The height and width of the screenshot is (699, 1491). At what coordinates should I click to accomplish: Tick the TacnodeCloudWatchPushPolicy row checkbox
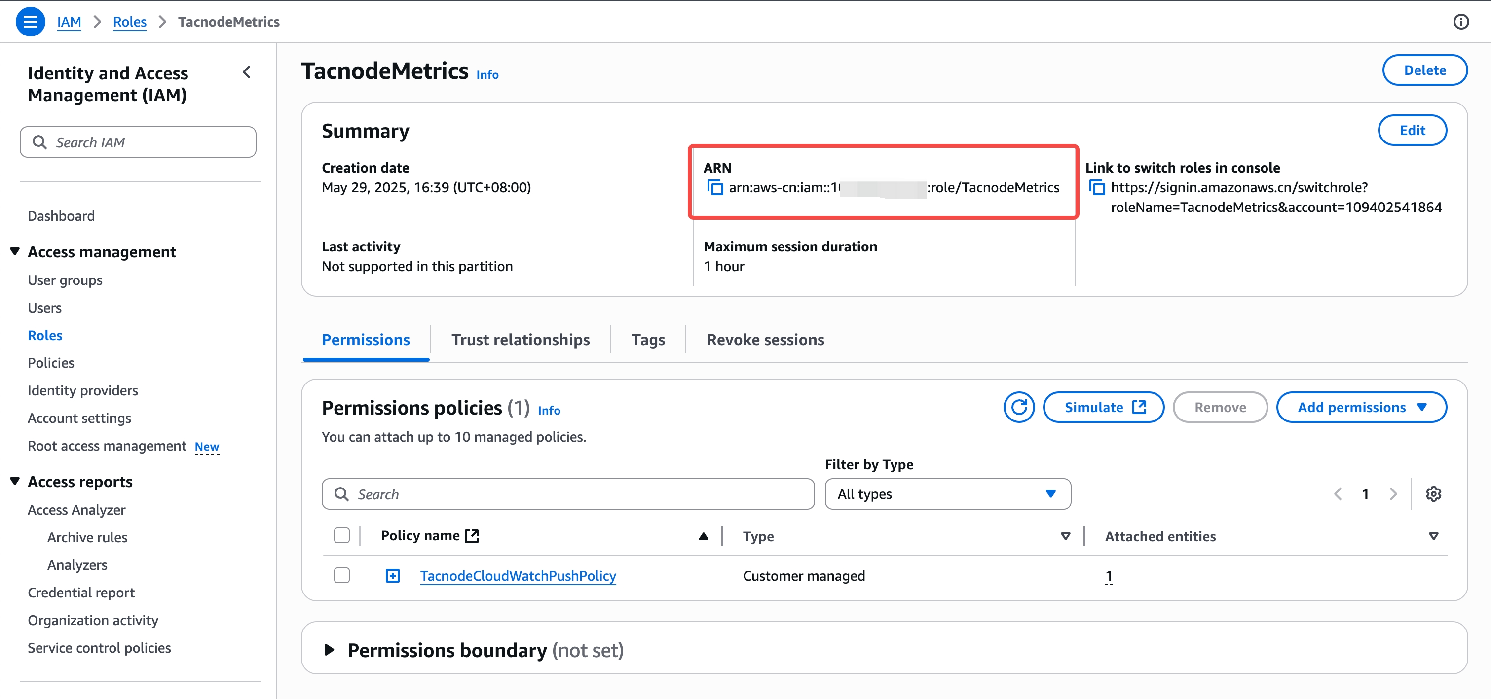(x=341, y=575)
